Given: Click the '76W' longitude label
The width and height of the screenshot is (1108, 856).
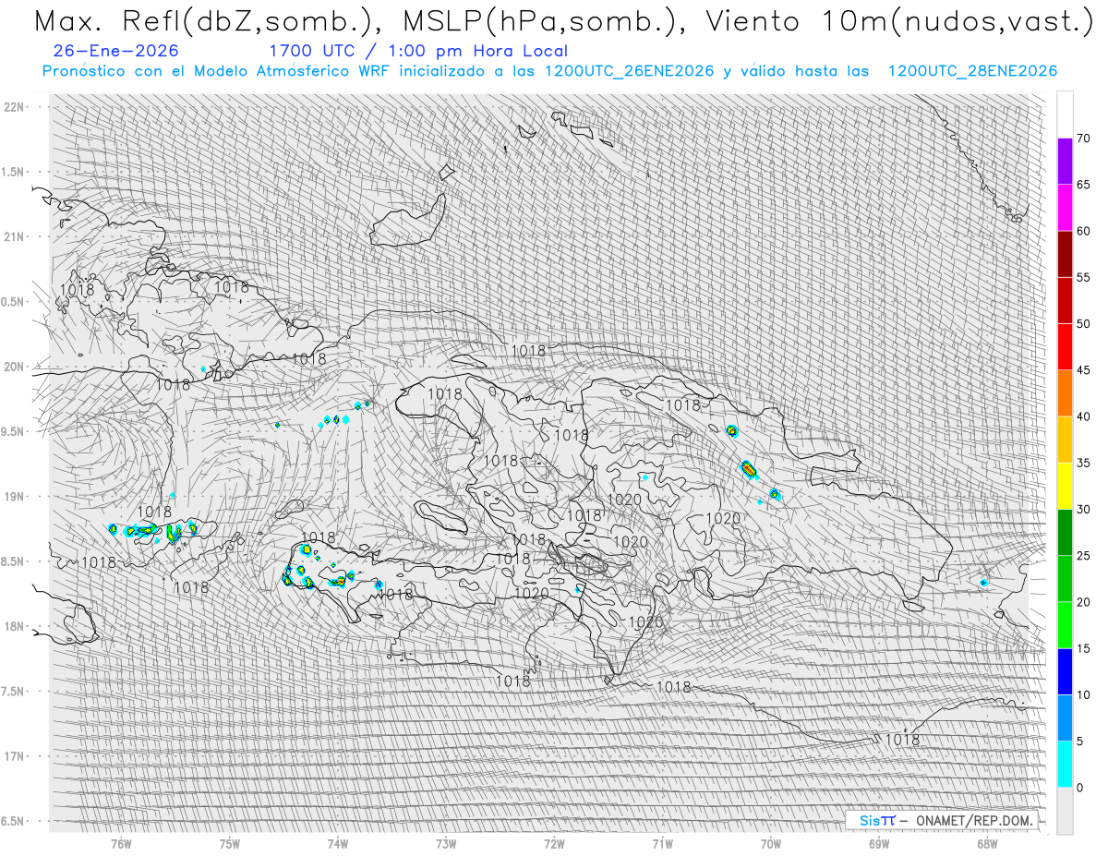Looking at the screenshot, I should pyautogui.click(x=121, y=843).
